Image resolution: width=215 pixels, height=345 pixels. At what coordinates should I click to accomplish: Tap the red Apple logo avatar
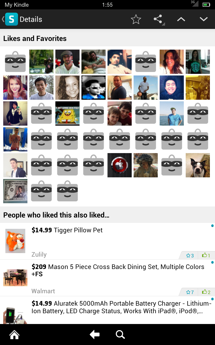tap(120, 165)
